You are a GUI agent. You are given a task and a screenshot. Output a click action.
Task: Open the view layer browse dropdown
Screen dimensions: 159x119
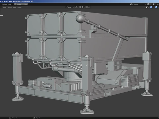point(154,4)
